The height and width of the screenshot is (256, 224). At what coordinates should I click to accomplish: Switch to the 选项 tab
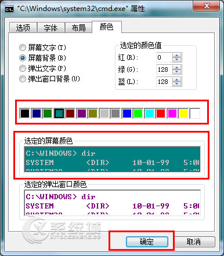pos(23,28)
